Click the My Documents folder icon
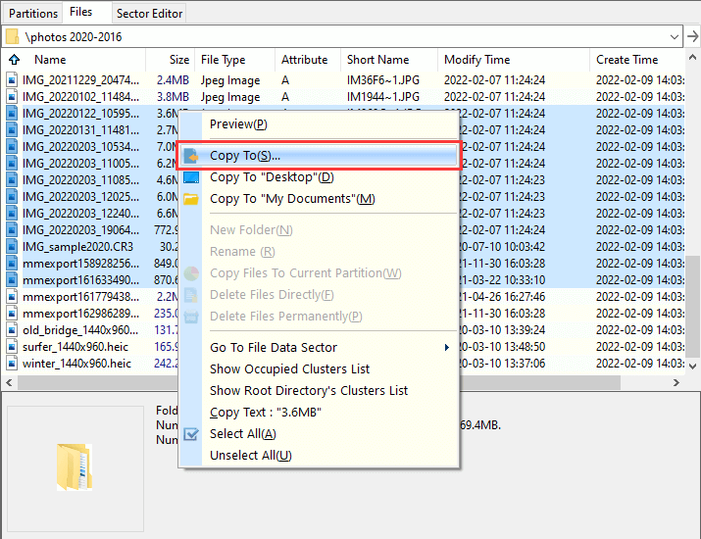Image resolution: width=701 pixels, height=539 pixels. coord(192,199)
